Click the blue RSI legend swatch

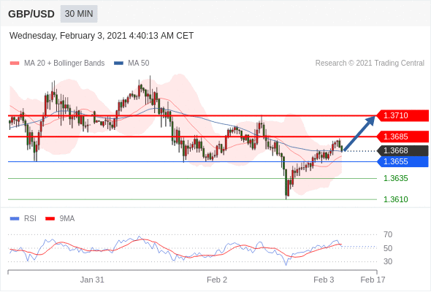[x=15, y=219]
